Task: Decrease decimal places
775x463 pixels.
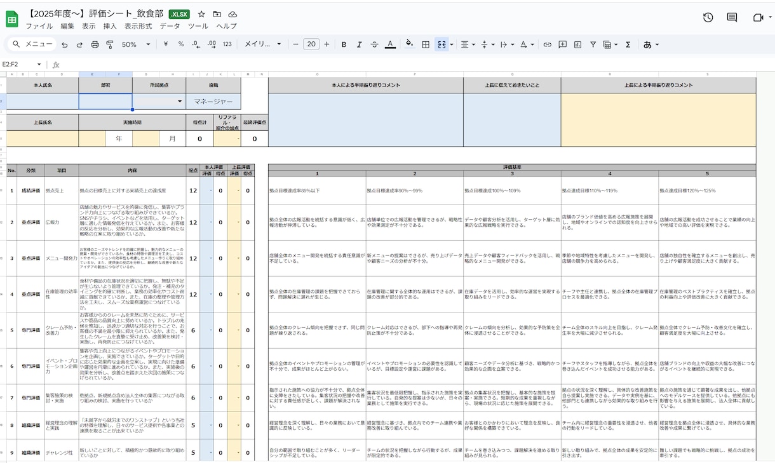Action: pyautogui.click(x=196, y=44)
